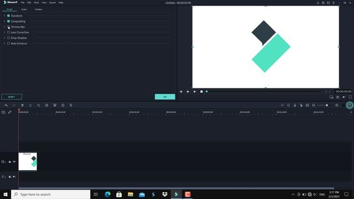Click the redo arrow in timeline toolbar
Image resolution: width=354 pixels, height=199 pixels.
pos(14,106)
